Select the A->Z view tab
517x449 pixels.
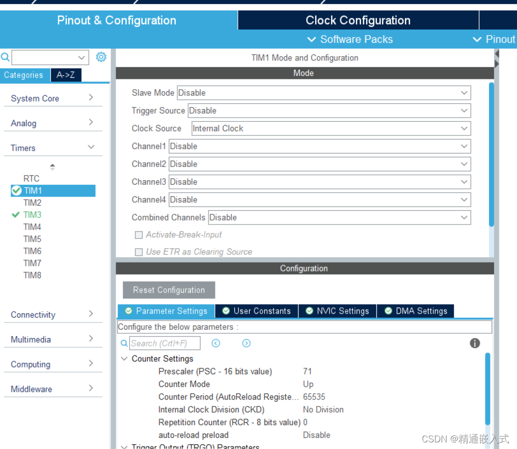pyautogui.click(x=66, y=75)
